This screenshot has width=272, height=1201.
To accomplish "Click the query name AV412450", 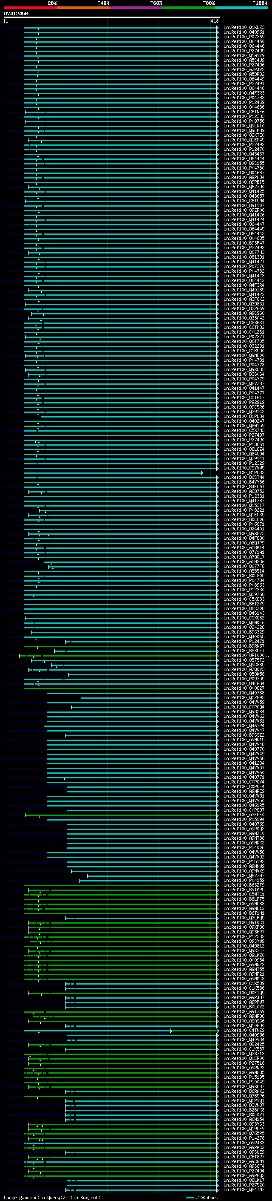I will pyautogui.click(x=16, y=14).
